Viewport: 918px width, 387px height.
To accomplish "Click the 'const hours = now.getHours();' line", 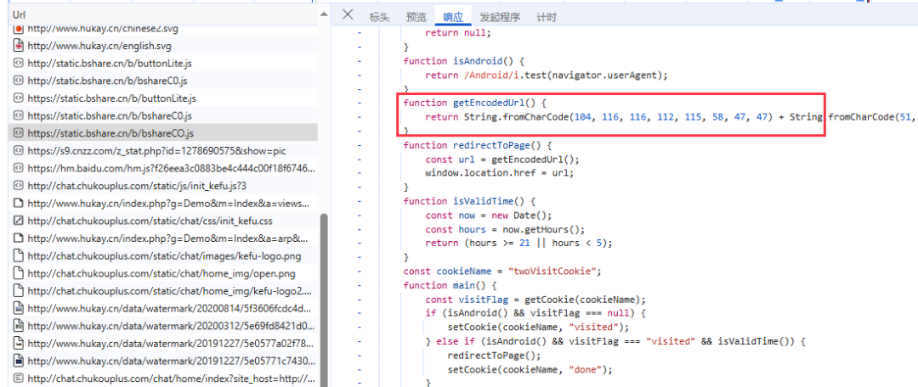I will pyautogui.click(x=505, y=229).
